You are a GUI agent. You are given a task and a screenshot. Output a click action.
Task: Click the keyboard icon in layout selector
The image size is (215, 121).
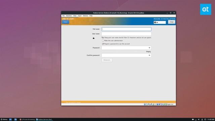click(155, 23)
